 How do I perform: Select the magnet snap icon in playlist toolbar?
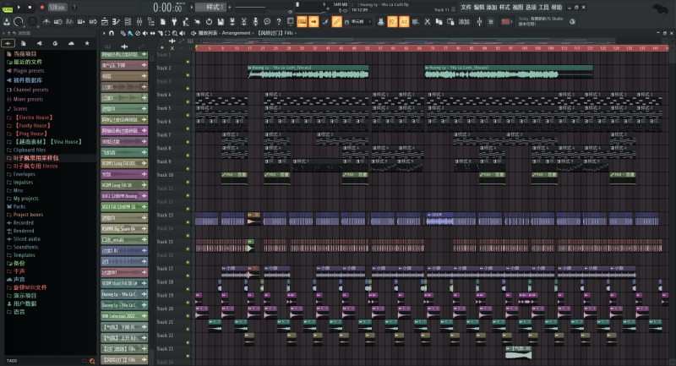pos(112,33)
